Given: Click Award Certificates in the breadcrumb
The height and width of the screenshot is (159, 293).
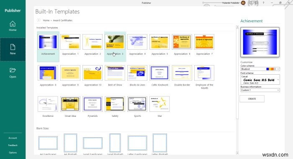Looking at the screenshot, I should tap(63, 20).
